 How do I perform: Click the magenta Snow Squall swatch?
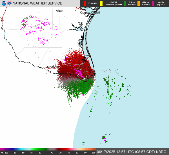tap(153, 3)
